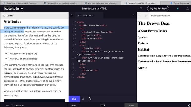Viewport: 191px width, 107px height.
Task: Click the Learn panel header
Action: [35, 15]
